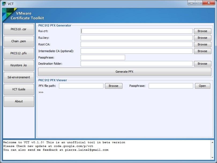Go to Ssl-environement section
The width and height of the screenshot is (217, 163).
click(19, 77)
